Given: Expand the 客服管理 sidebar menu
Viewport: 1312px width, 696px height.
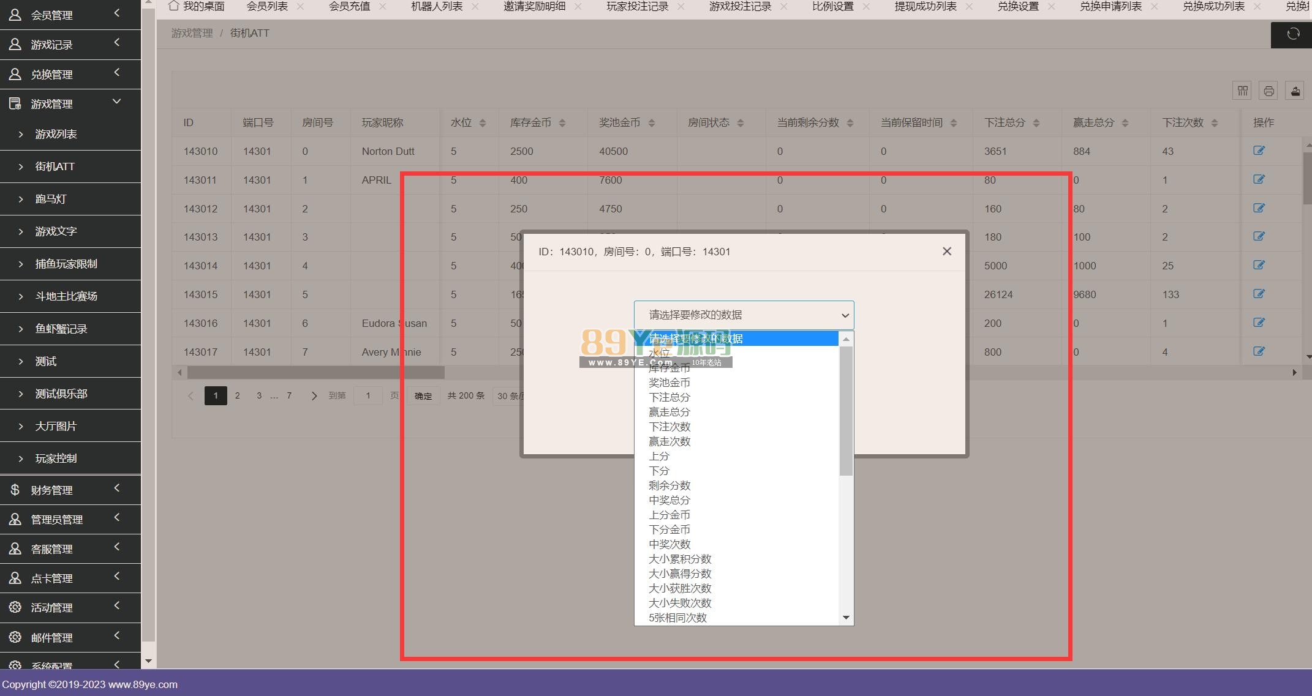Looking at the screenshot, I should [70, 548].
